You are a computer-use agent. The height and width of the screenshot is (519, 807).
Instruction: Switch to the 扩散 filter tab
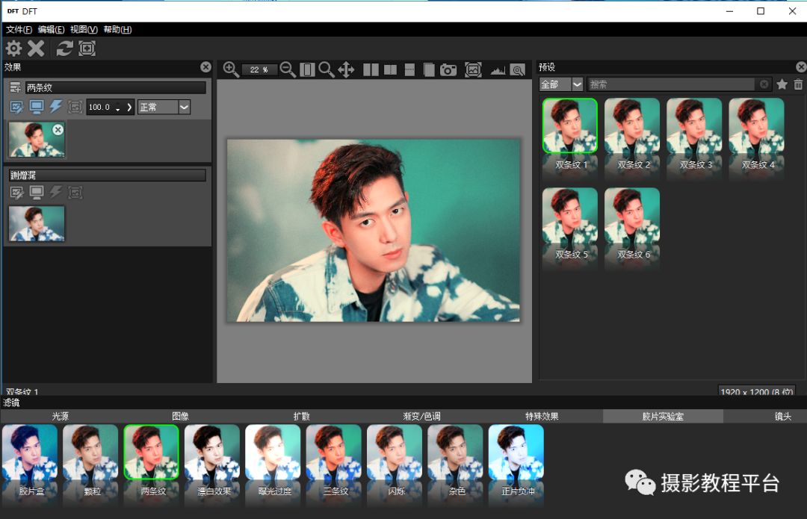pyautogui.click(x=302, y=416)
